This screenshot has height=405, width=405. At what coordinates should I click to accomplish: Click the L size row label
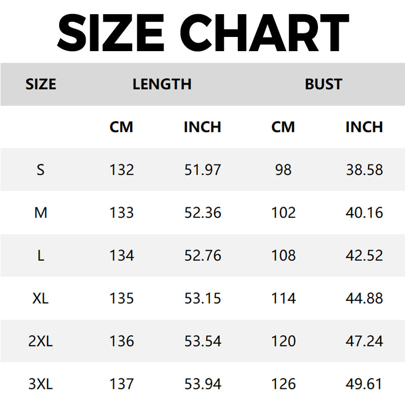[x=40, y=256]
